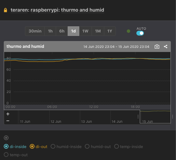Switch to the 6h time range

(x=62, y=31)
